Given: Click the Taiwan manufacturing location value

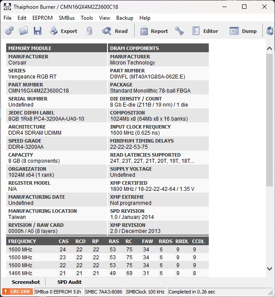Looking at the screenshot, I should pyautogui.click(x=17, y=217).
